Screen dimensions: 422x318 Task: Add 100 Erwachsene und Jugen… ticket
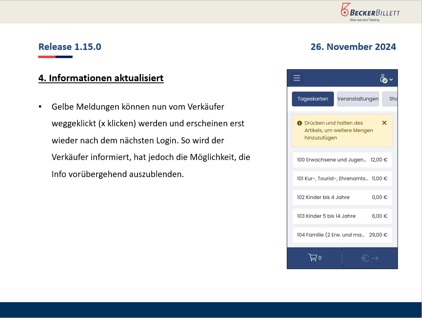point(342,160)
